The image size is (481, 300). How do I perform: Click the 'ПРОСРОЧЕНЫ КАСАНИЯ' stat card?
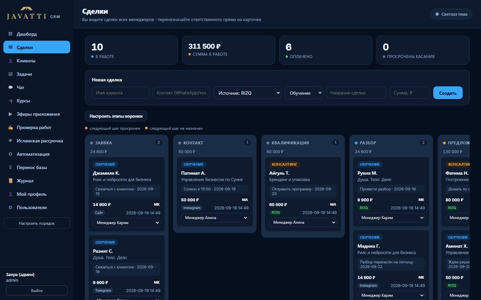[x=423, y=50]
